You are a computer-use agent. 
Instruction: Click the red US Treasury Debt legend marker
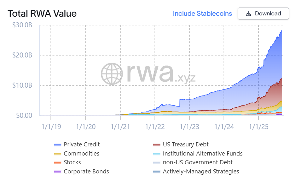pyautogui.click(x=156, y=145)
